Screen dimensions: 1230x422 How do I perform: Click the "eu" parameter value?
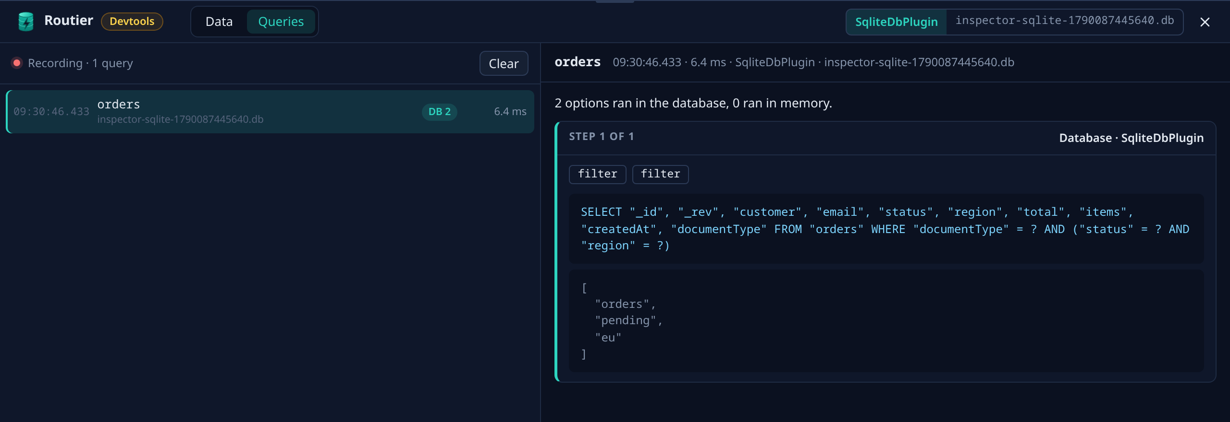click(608, 338)
